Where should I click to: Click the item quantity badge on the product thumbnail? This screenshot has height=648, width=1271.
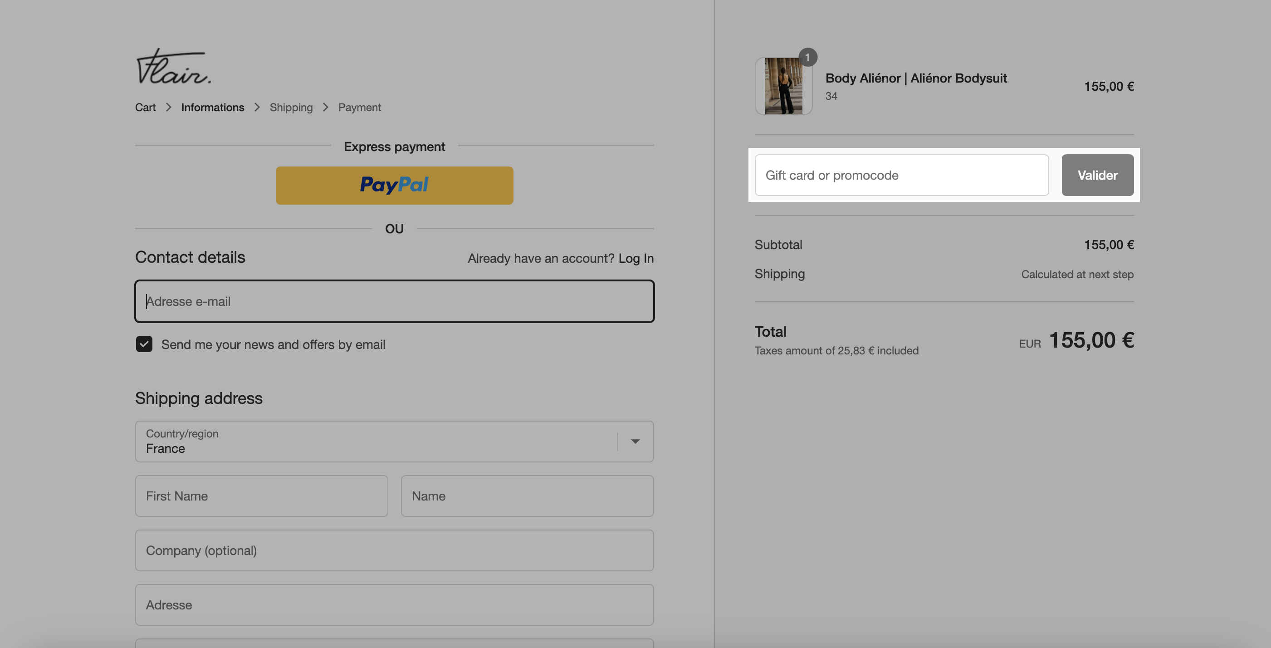[808, 57]
